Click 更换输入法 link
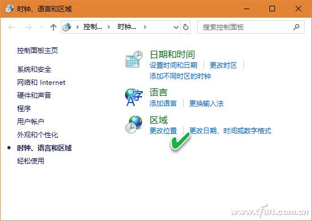The height and width of the screenshot is (221, 312). click(206, 103)
